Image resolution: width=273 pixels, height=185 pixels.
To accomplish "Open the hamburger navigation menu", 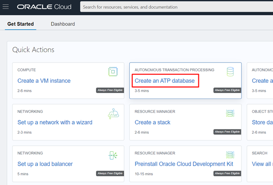I will (6, 7).
